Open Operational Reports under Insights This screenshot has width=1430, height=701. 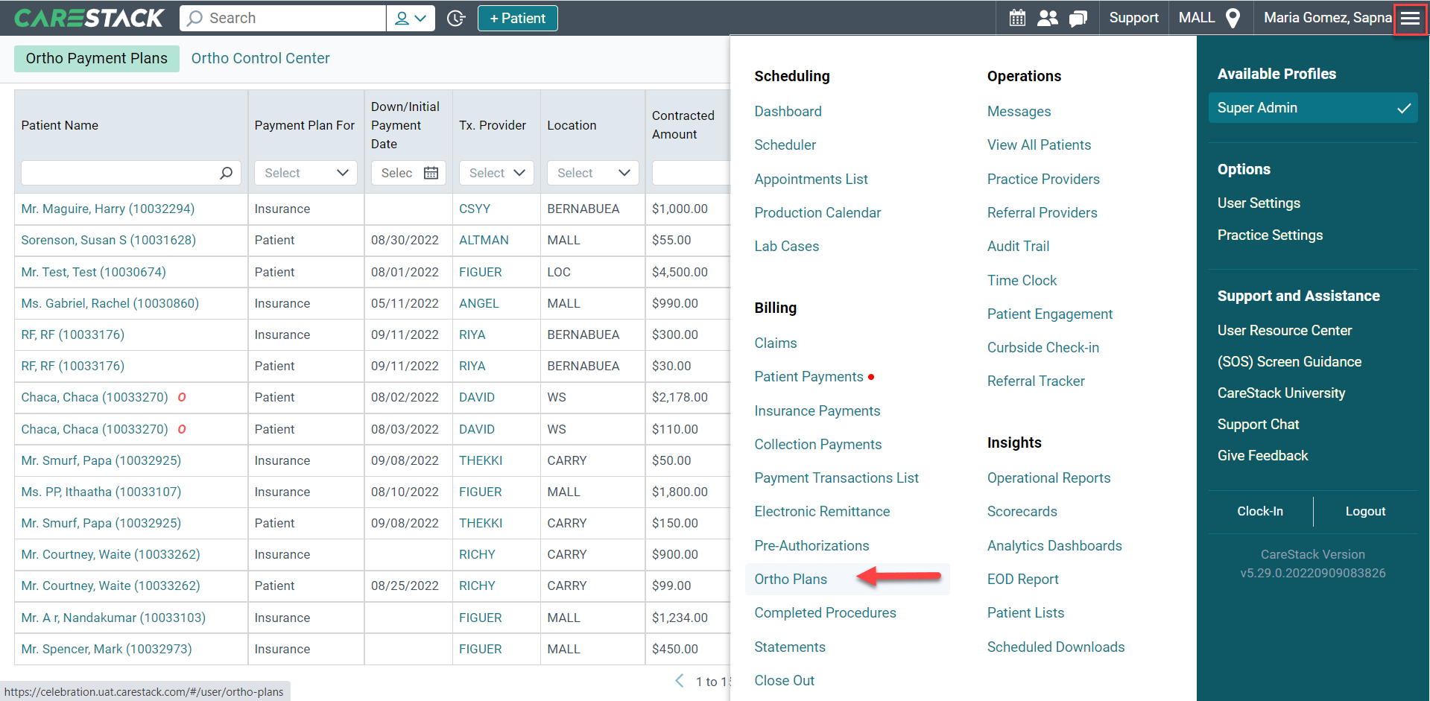[x=1048, y=478]
